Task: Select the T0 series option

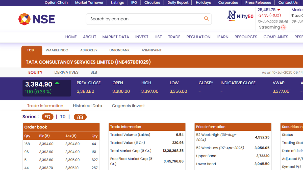Action: pyautogui.click(x=63, y=117)
